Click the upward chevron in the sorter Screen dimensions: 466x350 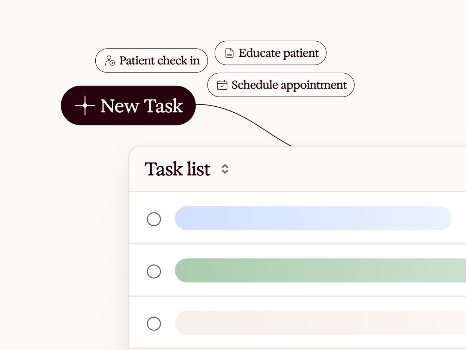tap(225, 167)
